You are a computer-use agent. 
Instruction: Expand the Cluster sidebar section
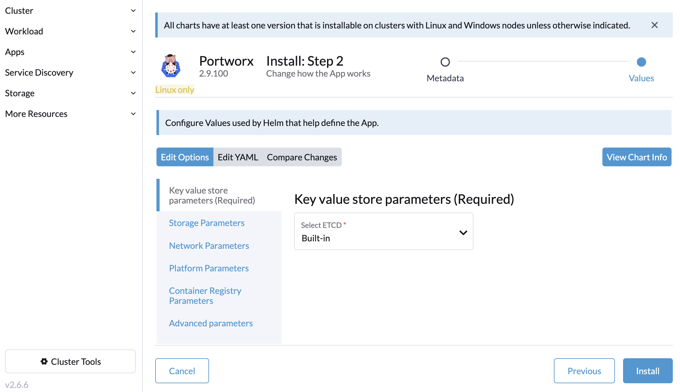click(70, 11)
